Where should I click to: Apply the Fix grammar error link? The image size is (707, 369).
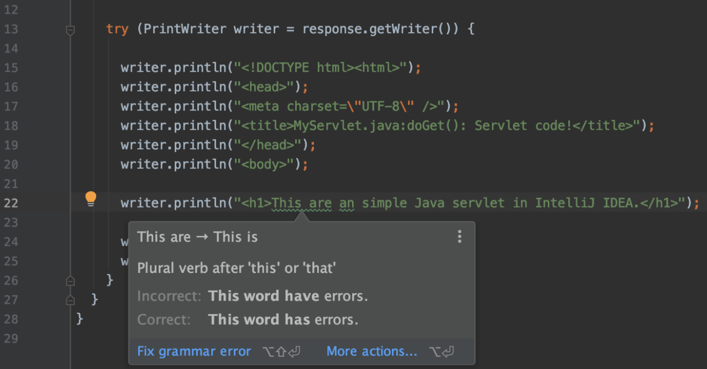193,351
